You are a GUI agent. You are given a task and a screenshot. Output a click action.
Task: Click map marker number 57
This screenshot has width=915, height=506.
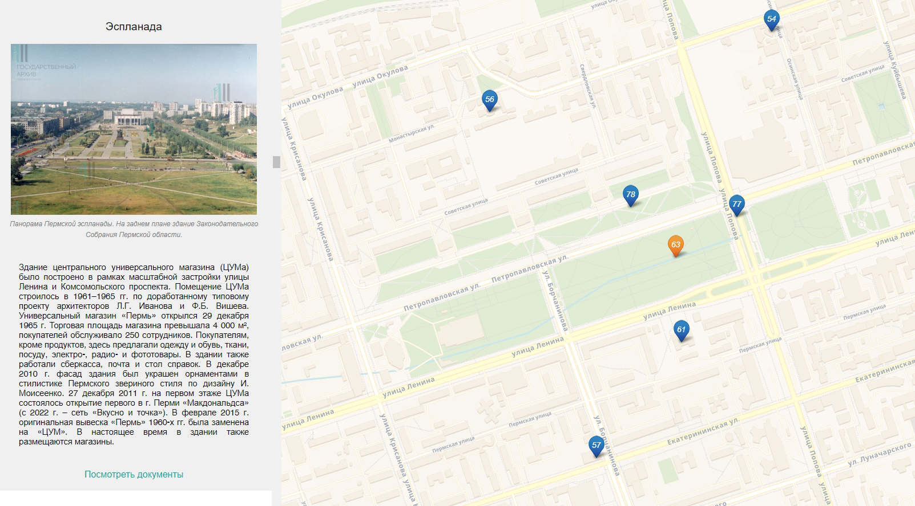tap(596, 446)
